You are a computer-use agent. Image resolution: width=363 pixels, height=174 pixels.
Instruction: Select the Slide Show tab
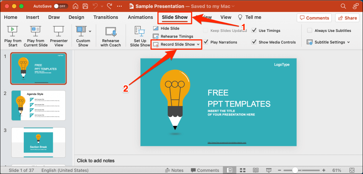175,18
